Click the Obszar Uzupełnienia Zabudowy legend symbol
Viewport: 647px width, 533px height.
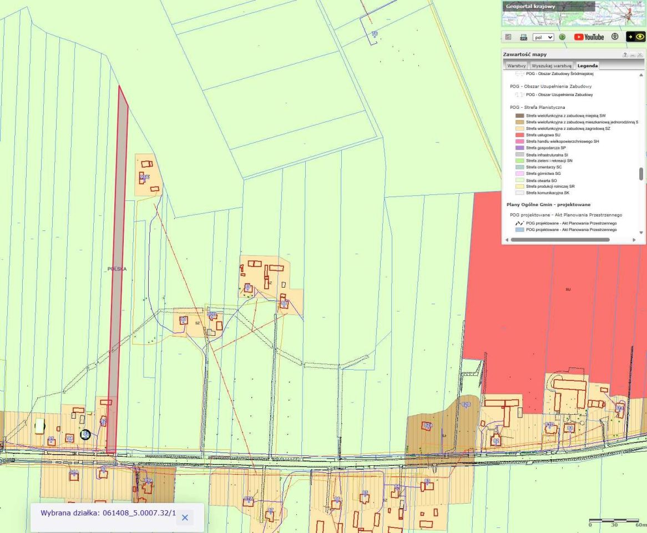[x=519, y=94]
